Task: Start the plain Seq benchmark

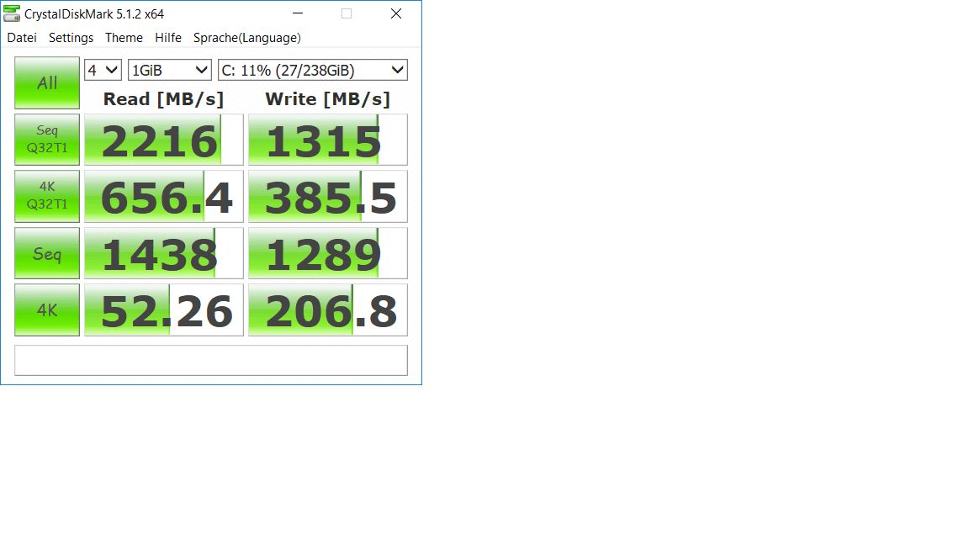Action: (47, 252)
